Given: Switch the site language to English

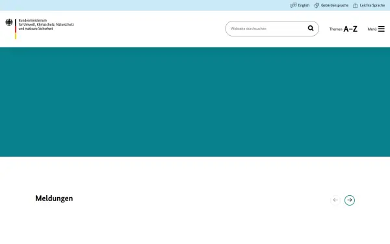Looking at the screenshot, I should click(300, 5).
